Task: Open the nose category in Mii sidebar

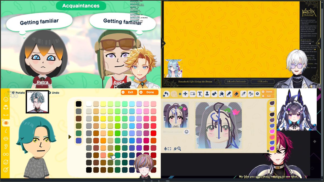Action: [6, 131]
